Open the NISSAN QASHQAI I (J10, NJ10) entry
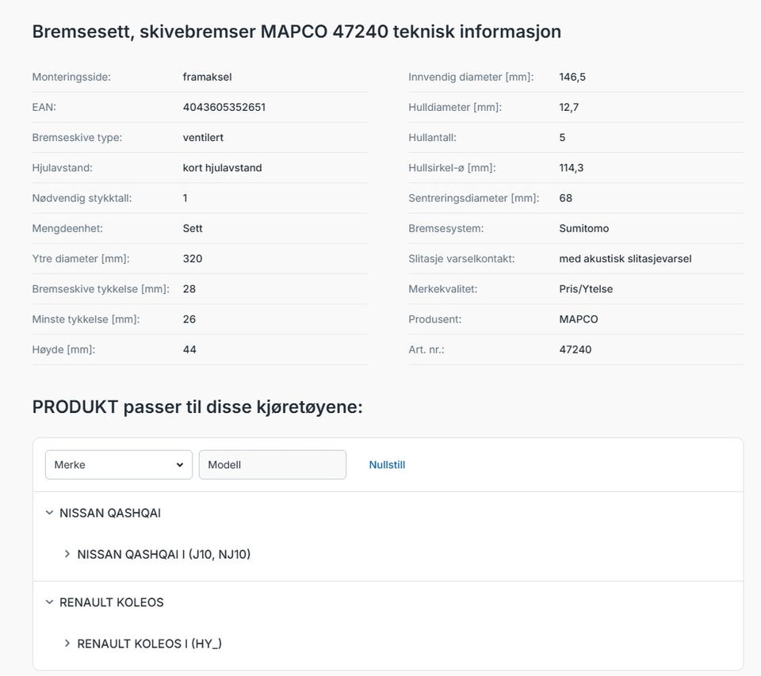761x676 pixels. click(163, 554)
